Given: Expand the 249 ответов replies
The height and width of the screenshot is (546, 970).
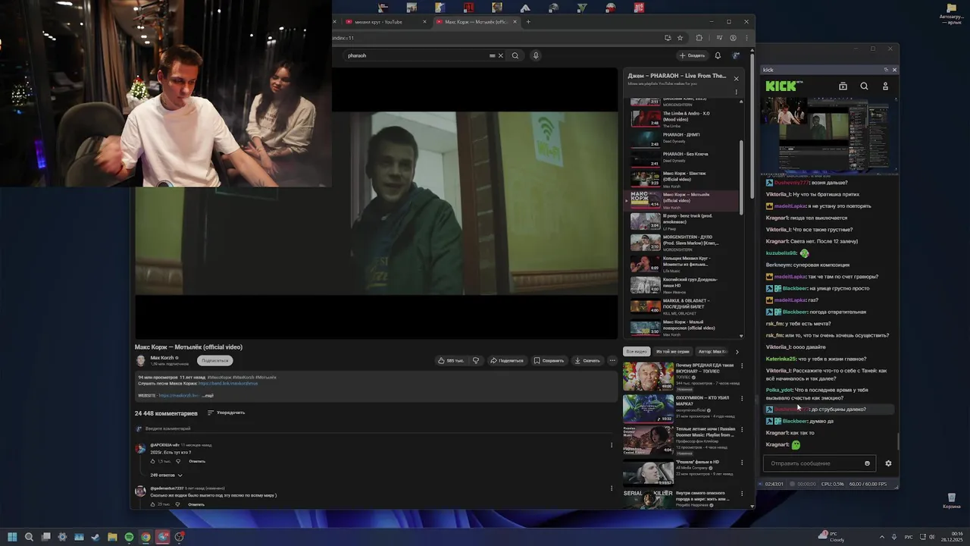Looking at the screenshot, I should tap(167, 475).
